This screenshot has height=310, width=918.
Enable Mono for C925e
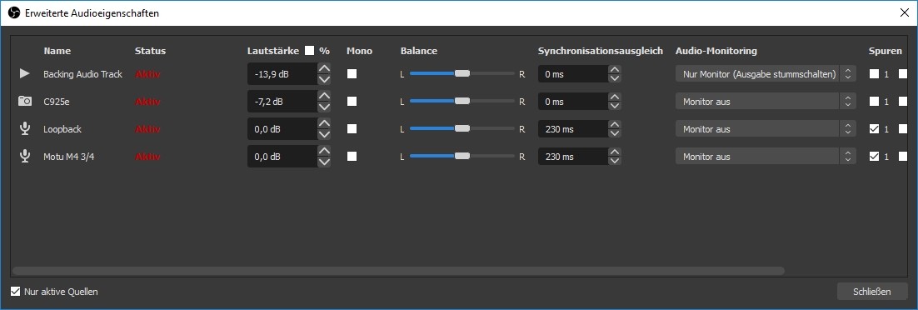pos(352,102)
